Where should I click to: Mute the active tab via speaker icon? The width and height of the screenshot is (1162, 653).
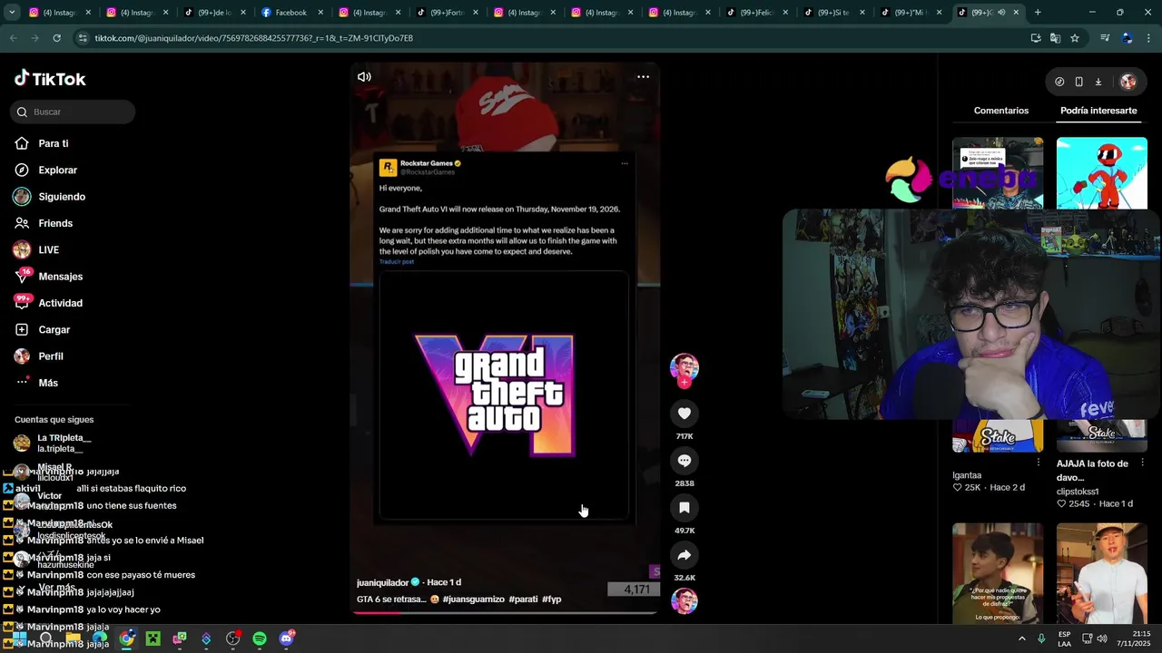coord(1001,13)
